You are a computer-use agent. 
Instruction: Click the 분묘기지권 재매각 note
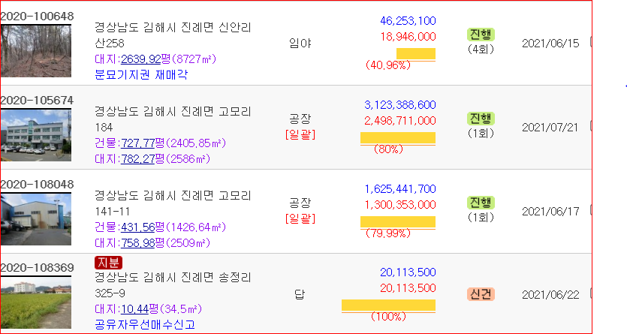coord(141,75)
